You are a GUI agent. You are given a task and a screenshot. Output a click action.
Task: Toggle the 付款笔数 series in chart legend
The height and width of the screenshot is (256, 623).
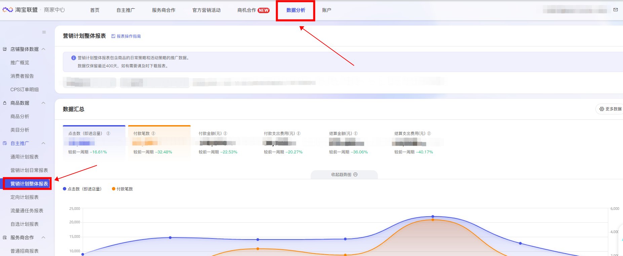point(122,189)
